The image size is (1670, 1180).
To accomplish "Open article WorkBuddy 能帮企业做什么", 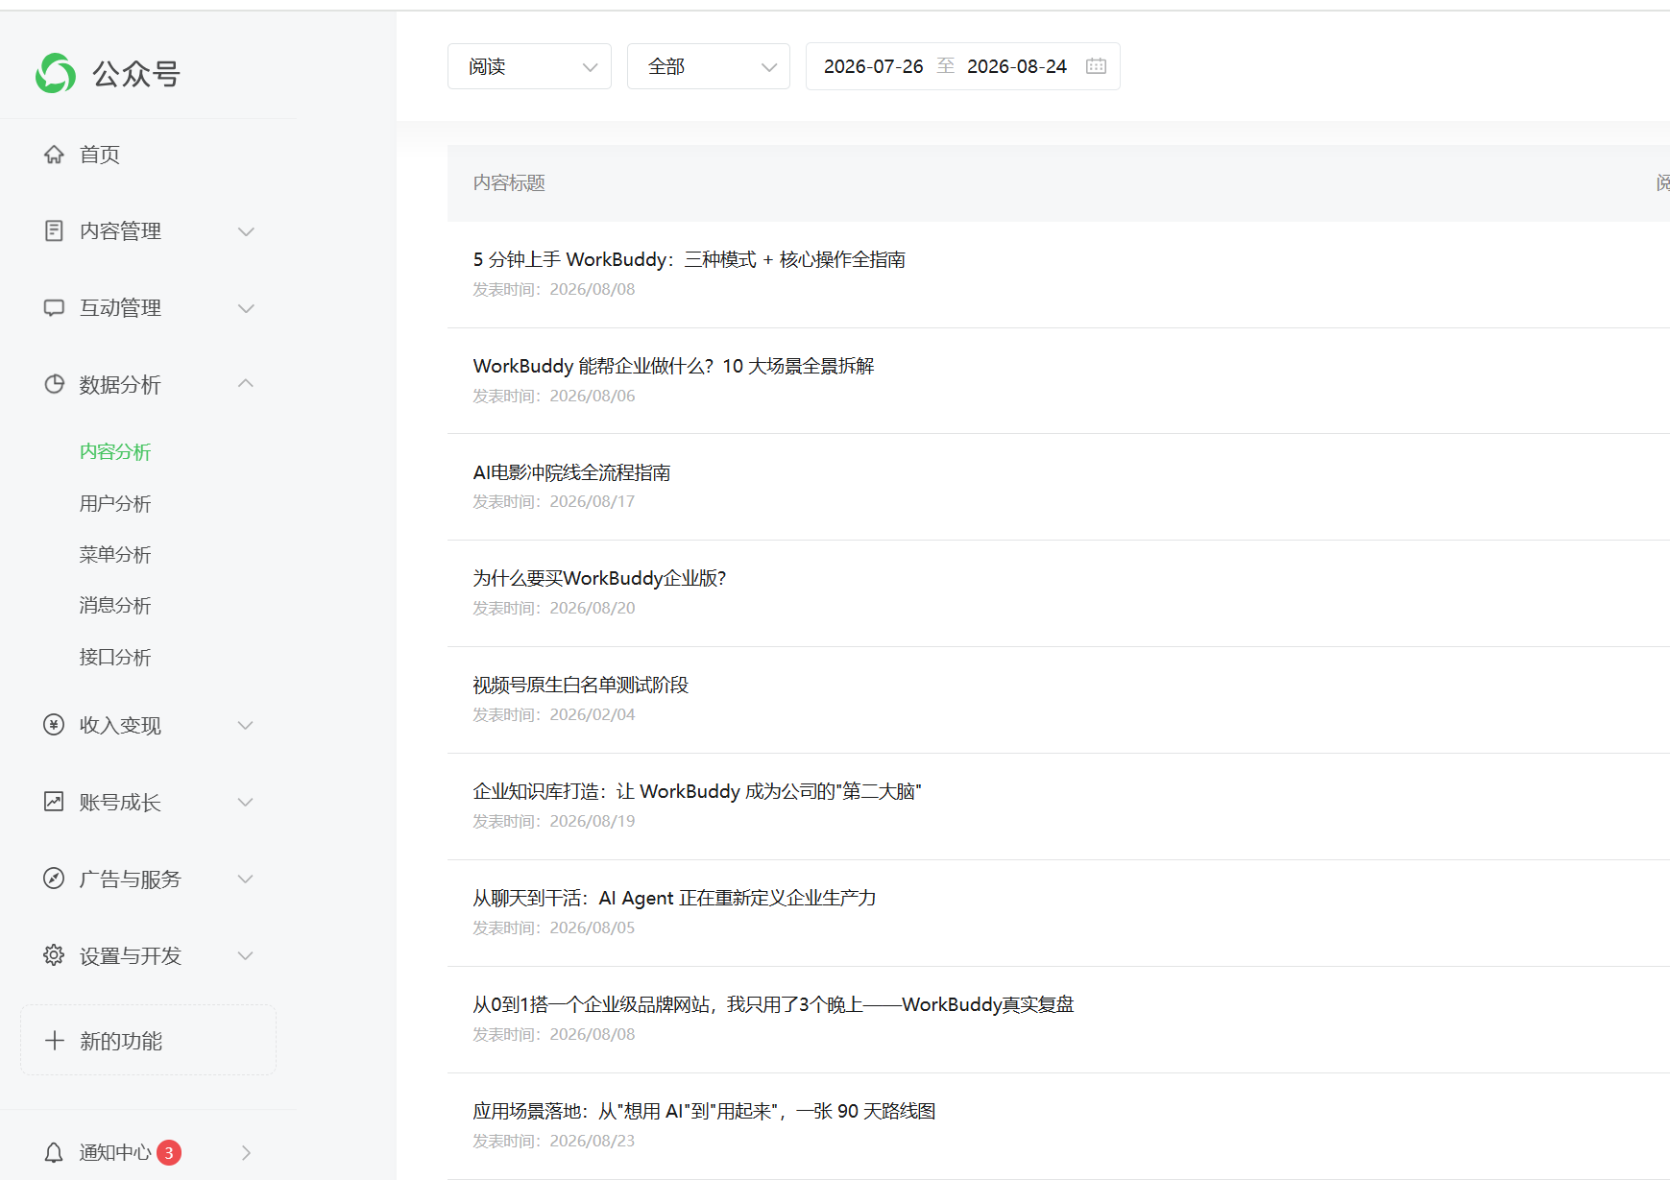I will click(673, 366).
